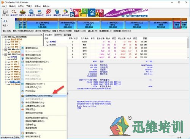Select the 3T BACKUP 400.0GB partition bar
Image resolution: width=190 pixels, height=139 pixels.
(161, 23)
